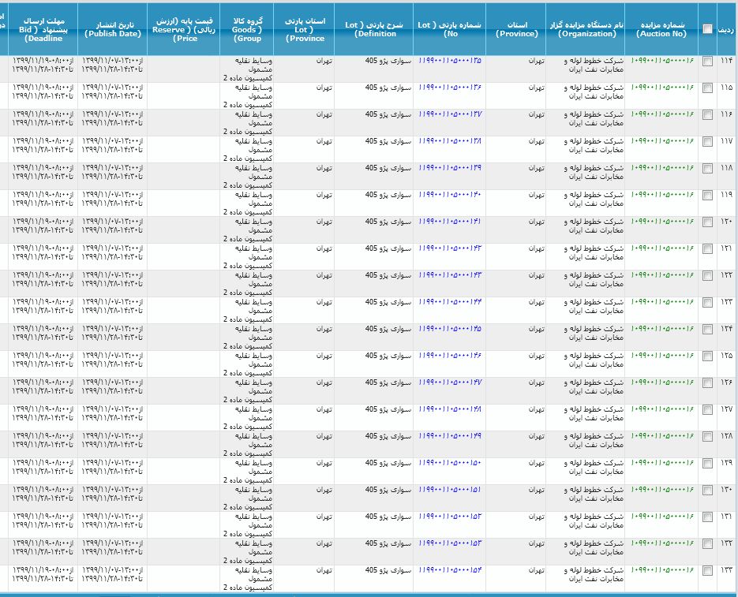Click the lot number link in row 125

(450, 356)
